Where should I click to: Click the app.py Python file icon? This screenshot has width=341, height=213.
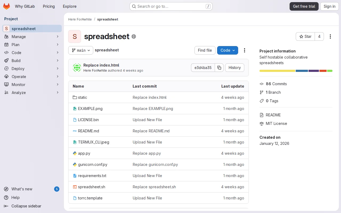coord(75,153)
